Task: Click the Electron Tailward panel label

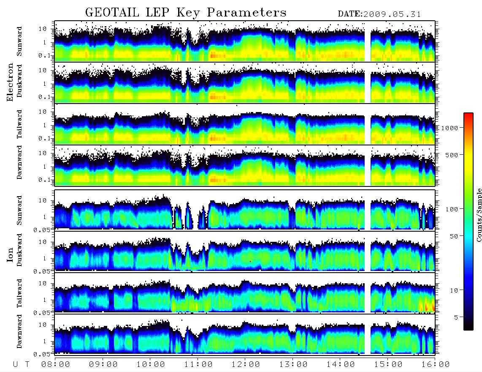Action: pos(19,124)
